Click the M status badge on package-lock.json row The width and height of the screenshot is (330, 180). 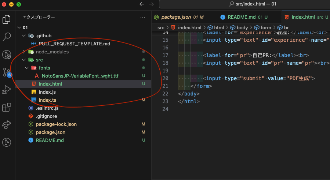pyautogui.click(x=143, y=124)
